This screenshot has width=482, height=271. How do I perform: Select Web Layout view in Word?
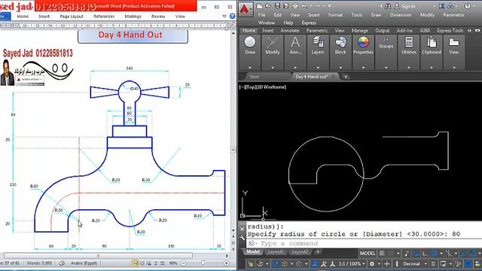click(x=149, y=263)
